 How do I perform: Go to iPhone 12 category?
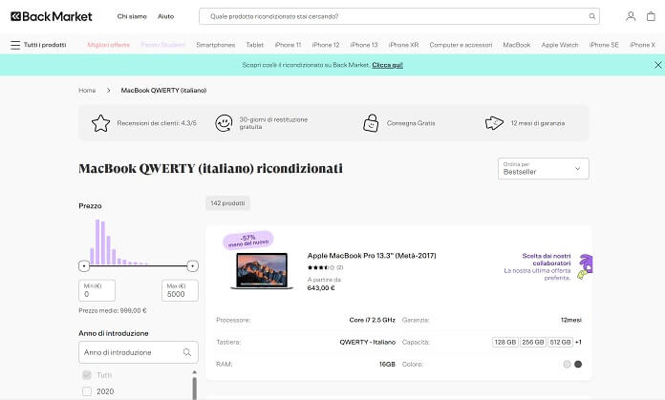(326, 45)
